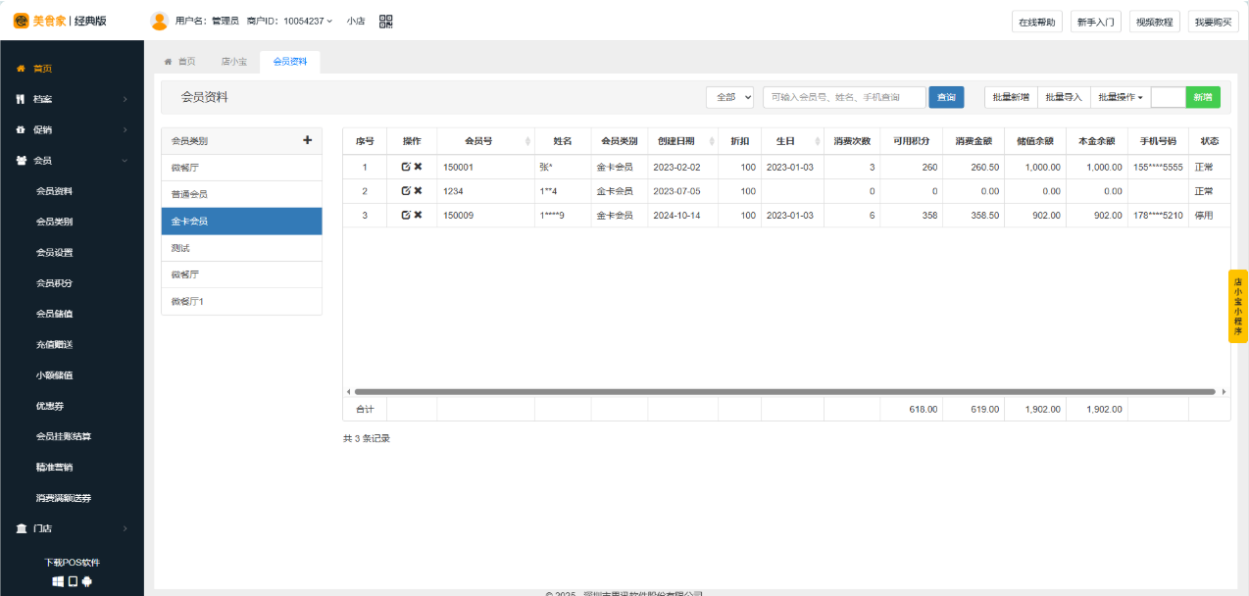1249x596 pixels.
Task: Switch to the 店小宝 tab
Action: (233, 62)
